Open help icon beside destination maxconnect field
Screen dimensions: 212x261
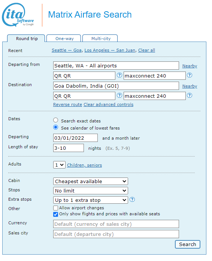(190, 95)
